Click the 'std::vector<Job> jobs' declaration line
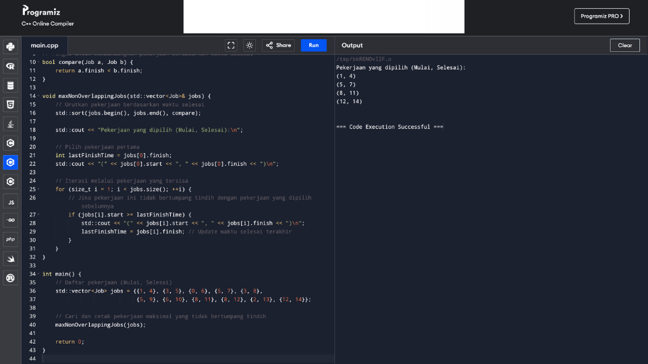Screen dimensions: 648x364 (x=159, y=291)
